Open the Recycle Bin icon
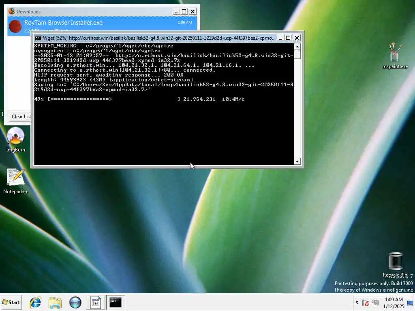Image resolution: width=415 pixels, height=311 pixels. [396, 264]
